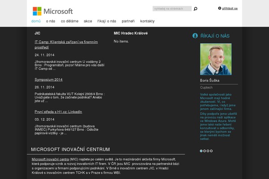Click the date 03. 12. 2014
Image resolution: width=269 pixels, height=179 pixels.
tap(44, 119)
